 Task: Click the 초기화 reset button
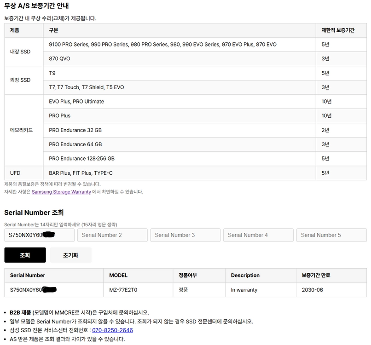point(70,255)
